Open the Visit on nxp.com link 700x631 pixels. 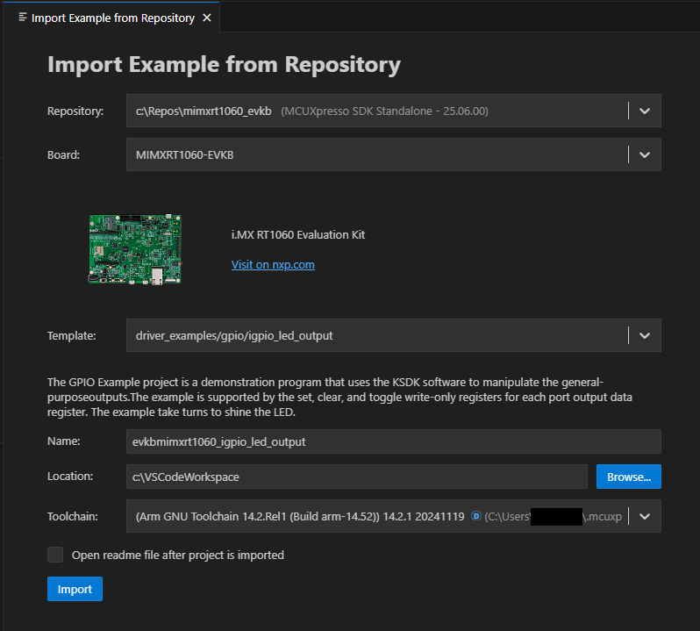(x=273, y=264)
